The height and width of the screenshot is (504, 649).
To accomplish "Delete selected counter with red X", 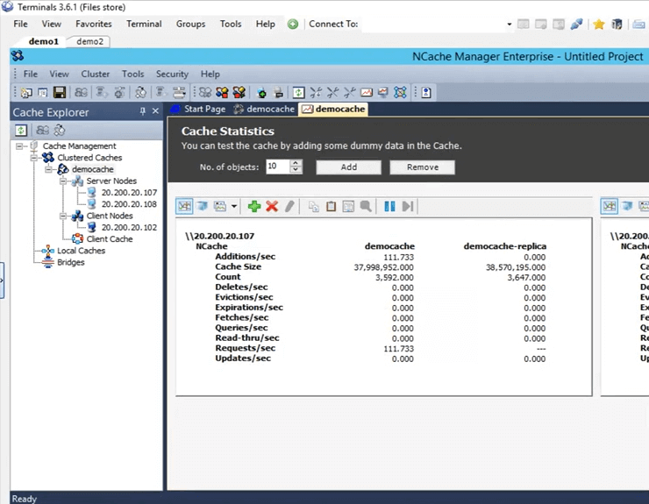I will point(272,206).
